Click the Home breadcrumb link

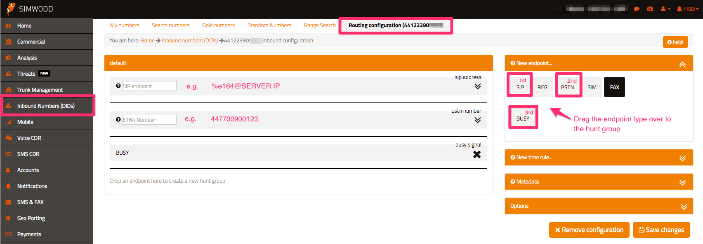(148, 40)
